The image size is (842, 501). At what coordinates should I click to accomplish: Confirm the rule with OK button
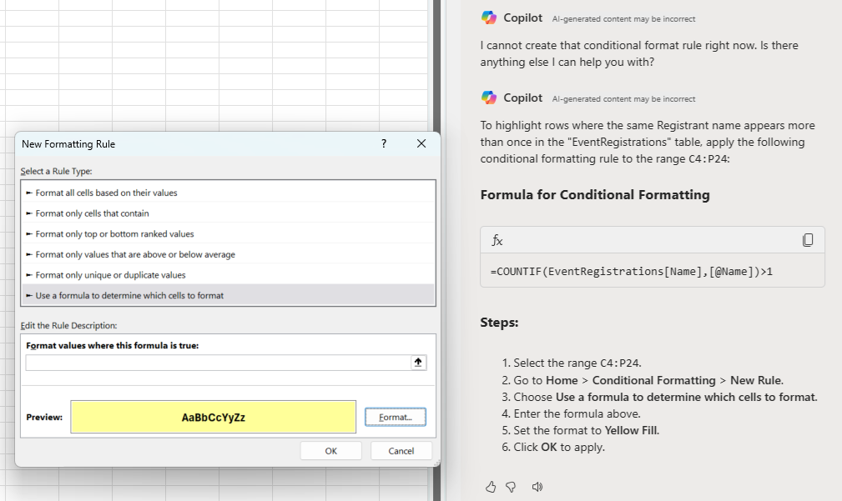coord(330,451)
